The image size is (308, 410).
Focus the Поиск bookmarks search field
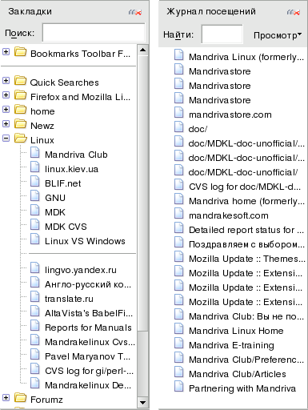[x=94, y=33]
